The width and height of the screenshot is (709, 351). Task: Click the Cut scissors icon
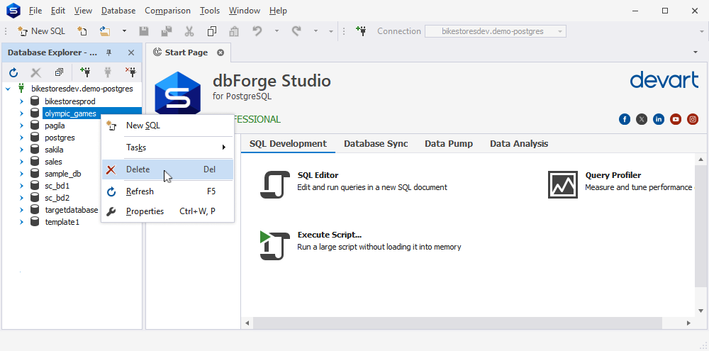coord(189,31)
